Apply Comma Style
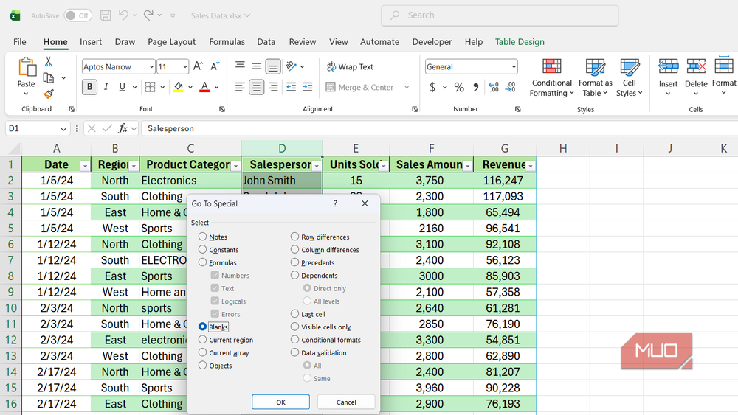This screenshot has width=738, height=415. click(476, 87)
